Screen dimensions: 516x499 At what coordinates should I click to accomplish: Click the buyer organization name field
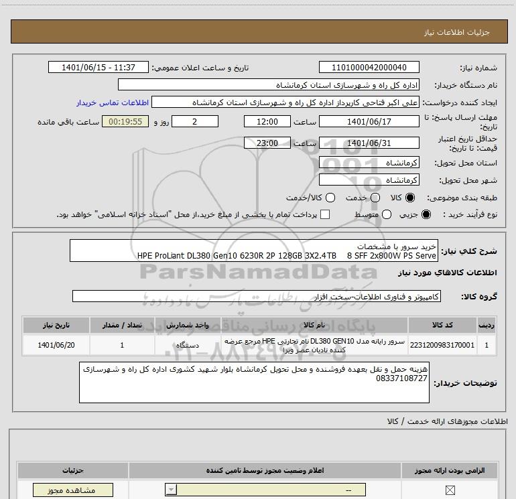tap(269, 85)
